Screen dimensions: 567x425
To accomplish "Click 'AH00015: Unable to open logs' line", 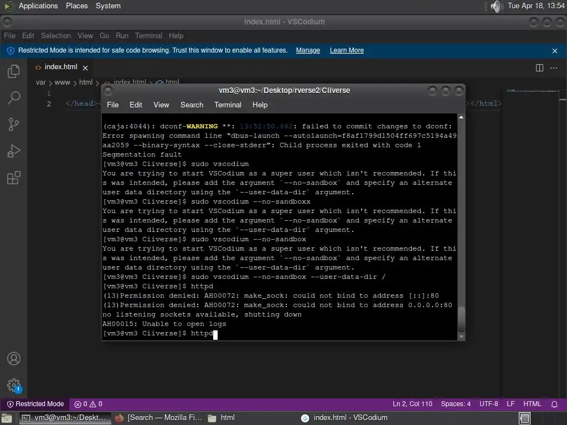I will pyautogui.click(x=164, y=324).
